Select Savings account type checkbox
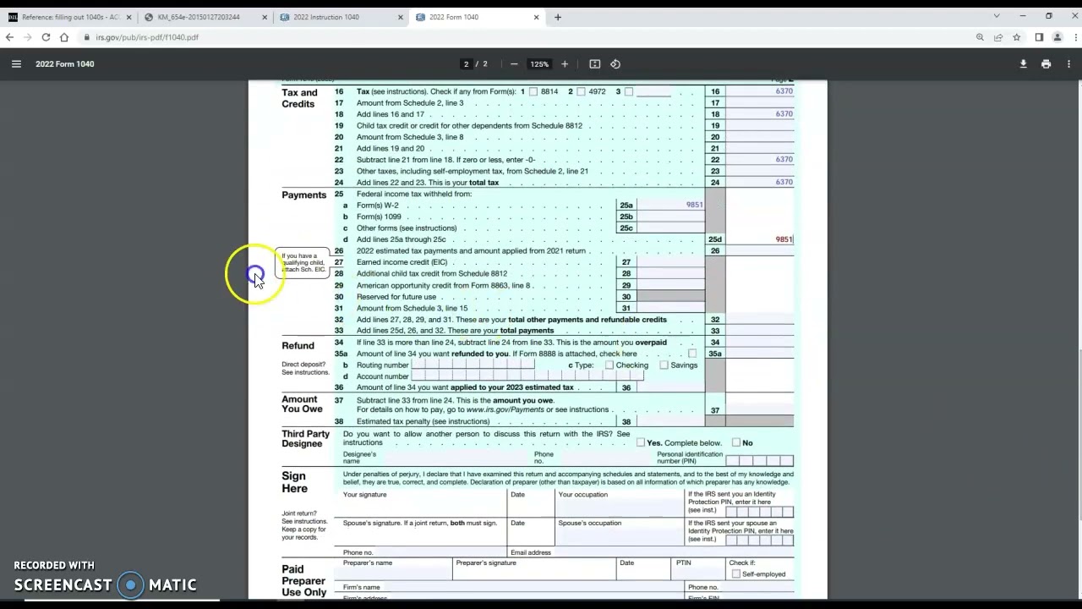The height and width of the screenshot is (609, 1082). point(664,365)
